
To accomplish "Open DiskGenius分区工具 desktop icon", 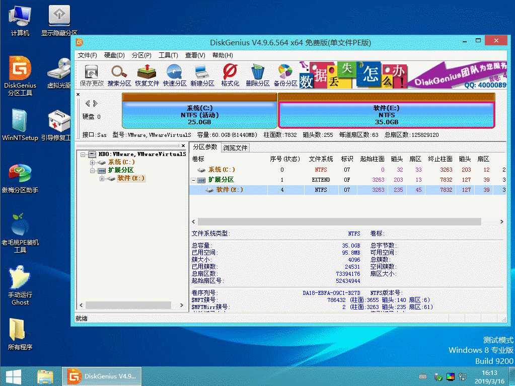I will coord(20,76).
